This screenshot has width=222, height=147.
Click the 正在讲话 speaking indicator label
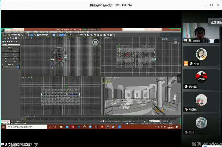pyautogui.click(x=216, y=22)
